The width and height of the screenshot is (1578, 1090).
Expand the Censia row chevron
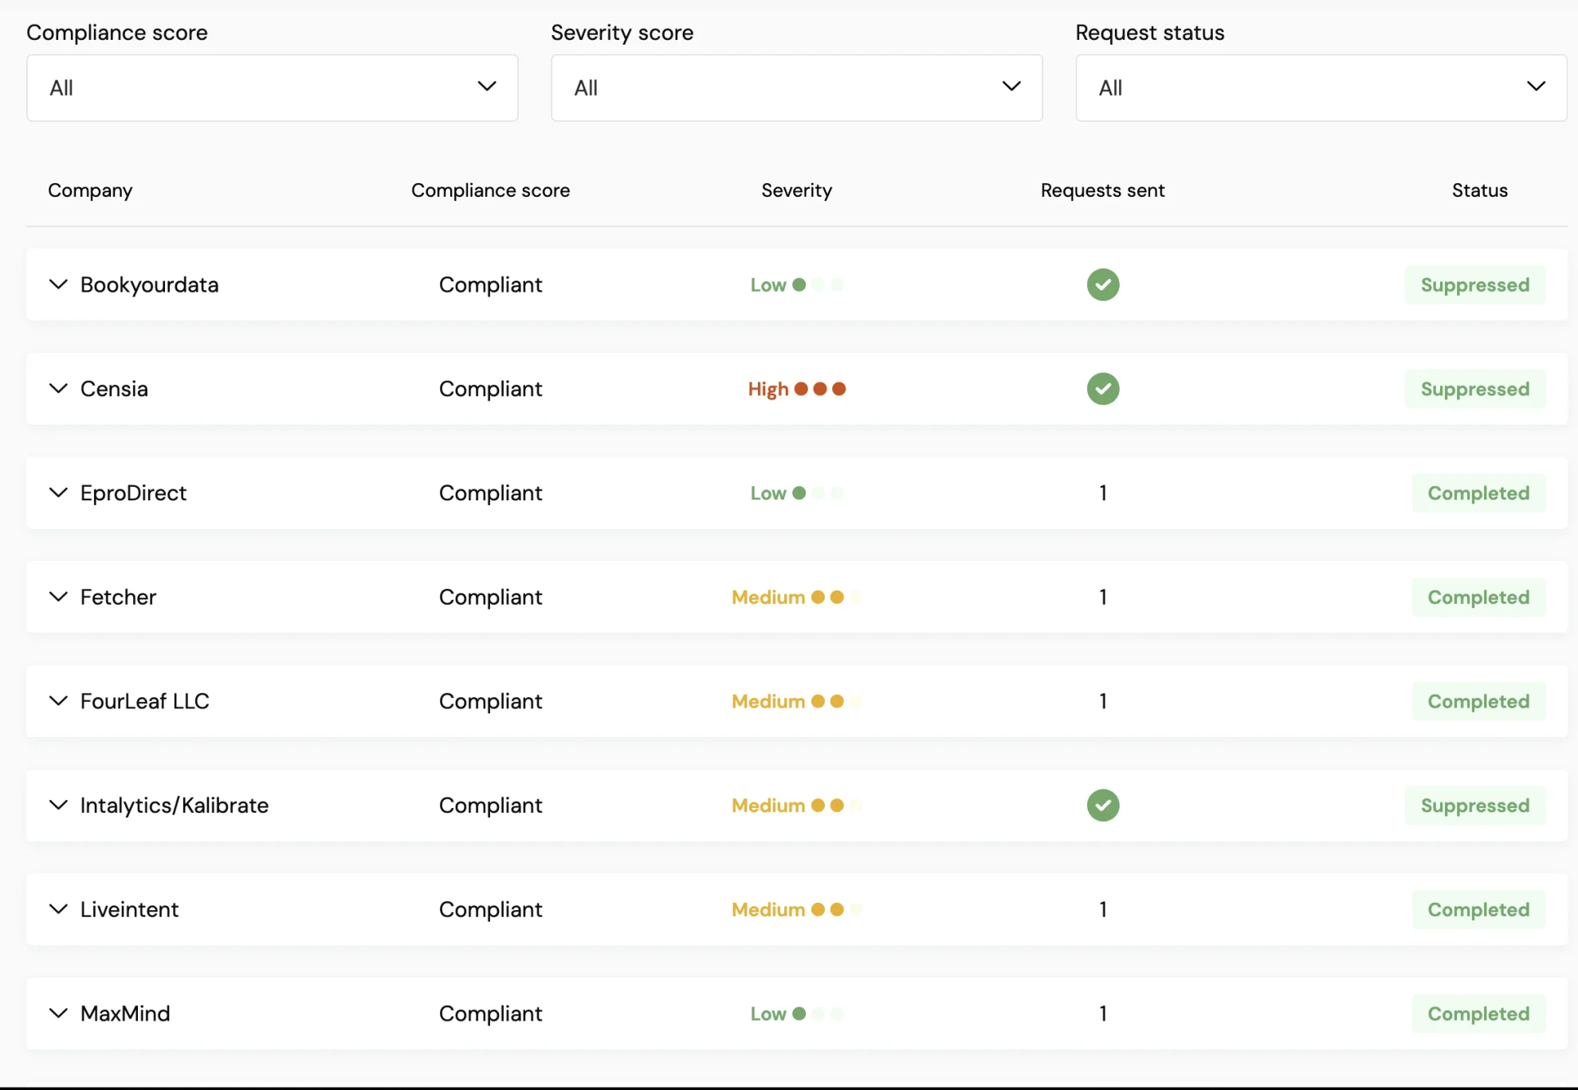point(58,389)
